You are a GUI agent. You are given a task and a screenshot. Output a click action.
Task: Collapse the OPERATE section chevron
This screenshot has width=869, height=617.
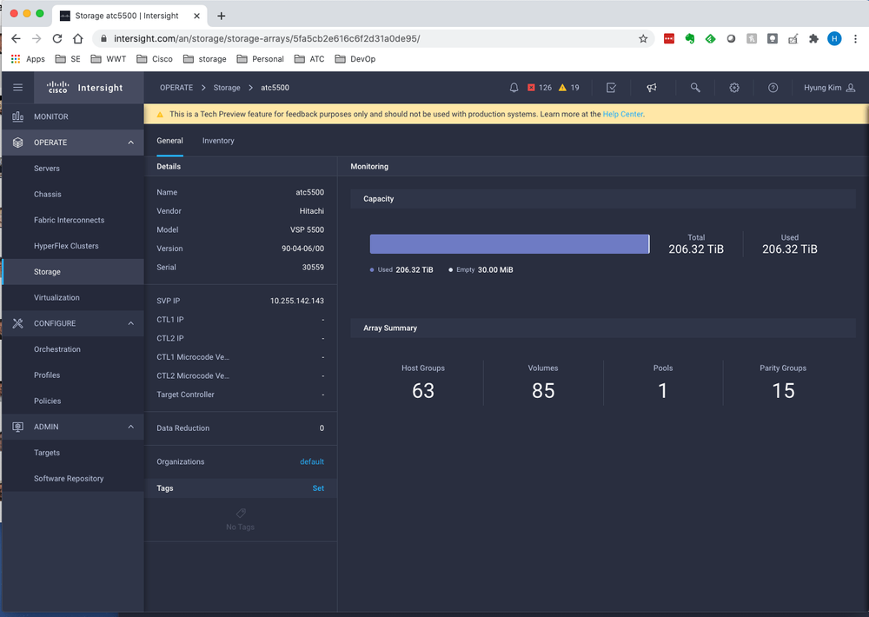[x=130, y=142]
